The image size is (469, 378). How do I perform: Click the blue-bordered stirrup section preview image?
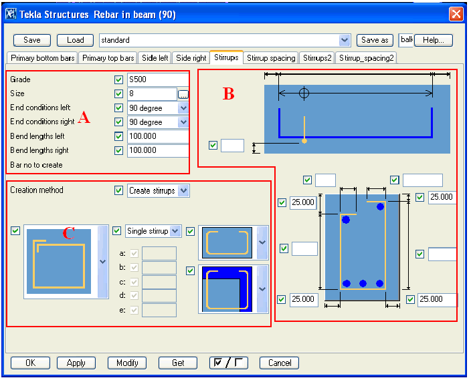pos(227,289)
